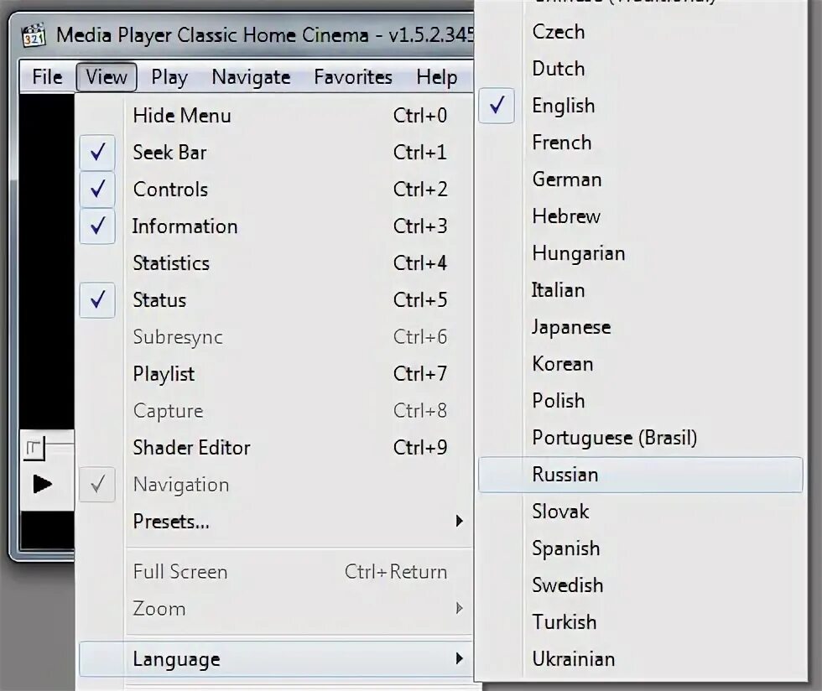Click the Media Player Classic app icon
822x691 pixels.
[x=34, y=35]
